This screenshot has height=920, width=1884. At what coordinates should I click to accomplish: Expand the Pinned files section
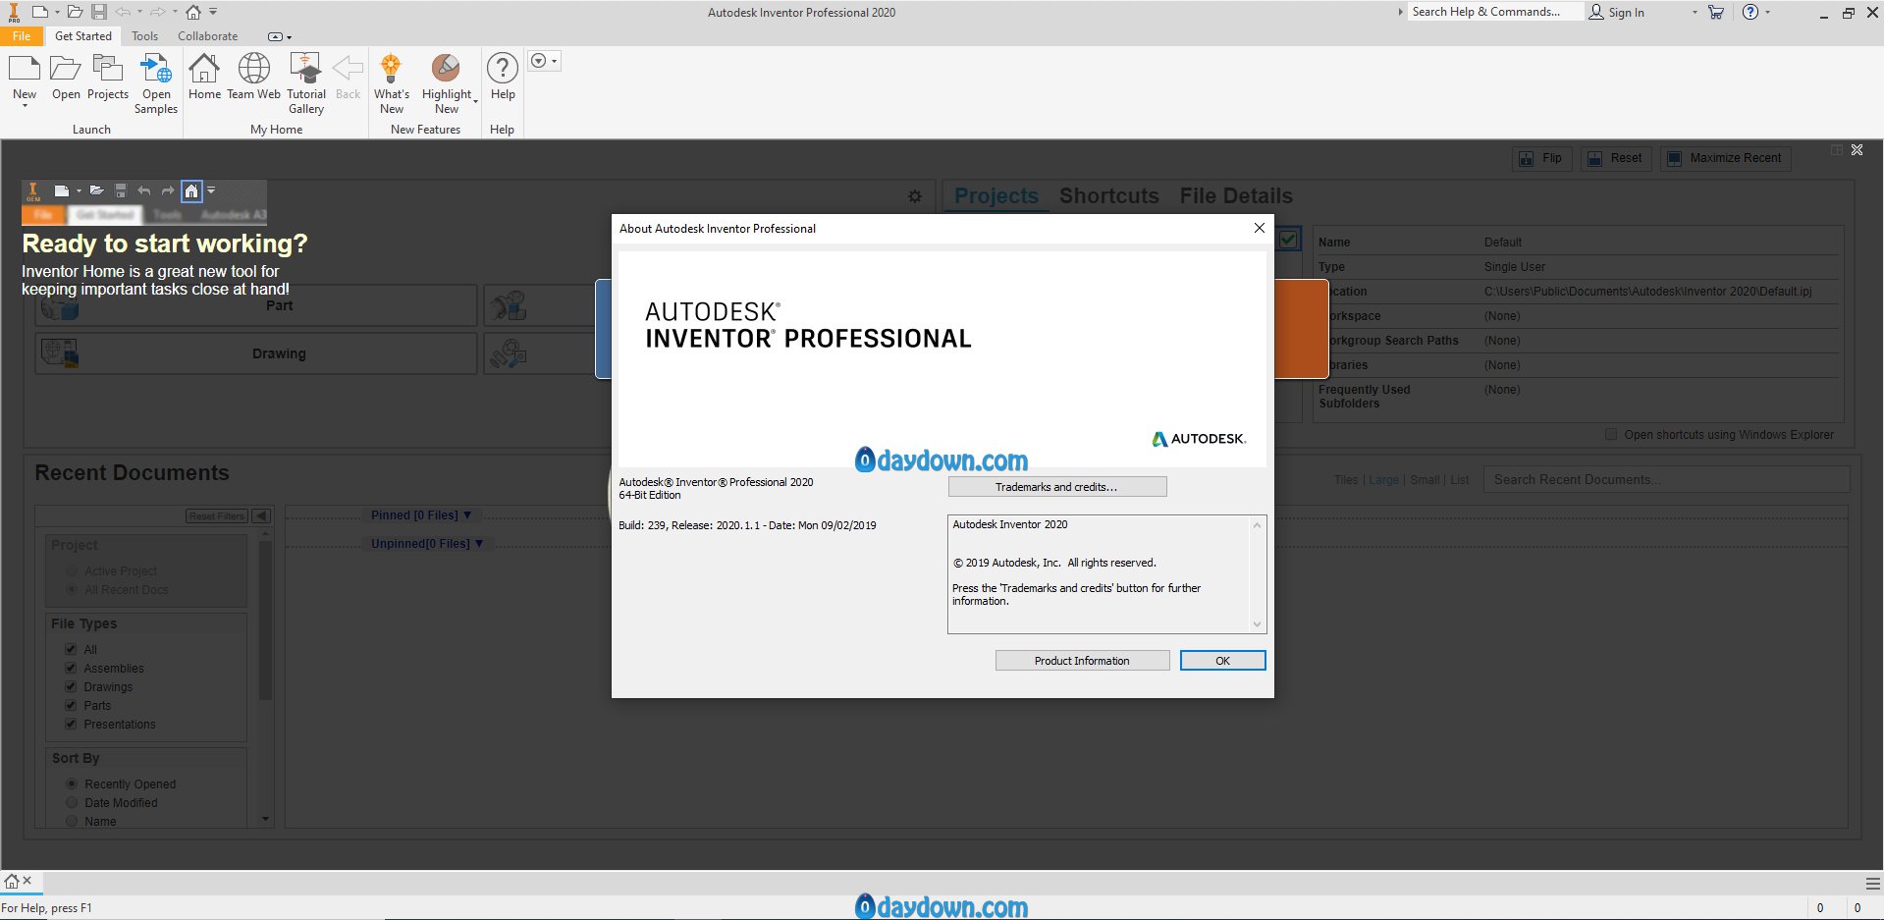click(x=467, y=515)
